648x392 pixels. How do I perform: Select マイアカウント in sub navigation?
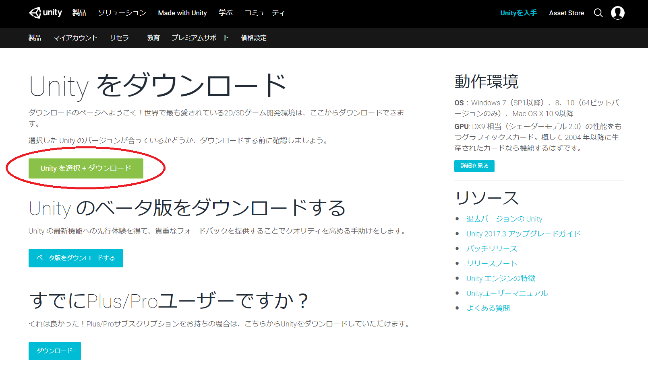75,38
